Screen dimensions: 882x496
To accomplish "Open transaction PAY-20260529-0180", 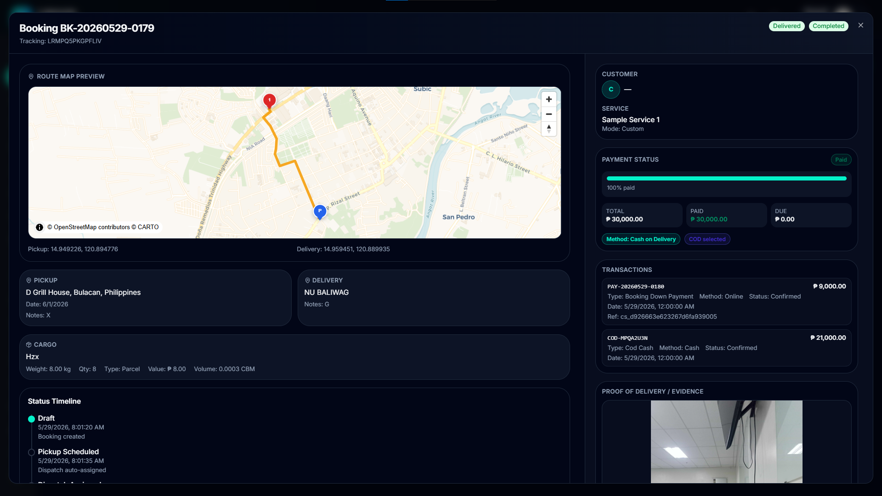I will [x=726, y=301].
